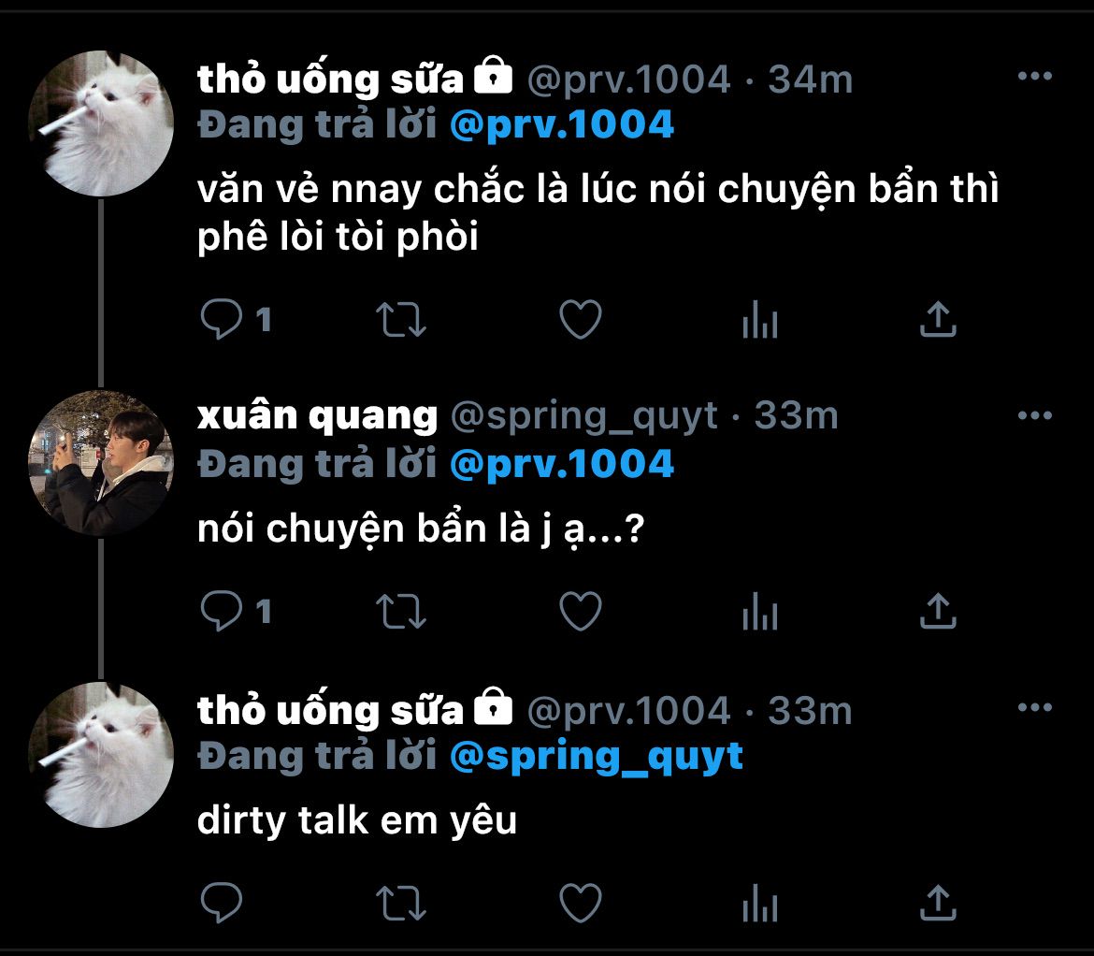The image size is (1094, 956).
Task: Click the white cat avatar on first tweet
Action: click(101, 123)
